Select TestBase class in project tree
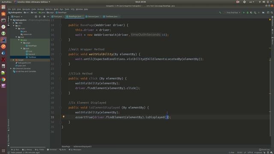Image resolution: width=274 pixels, height=154 pixels. 31,57
